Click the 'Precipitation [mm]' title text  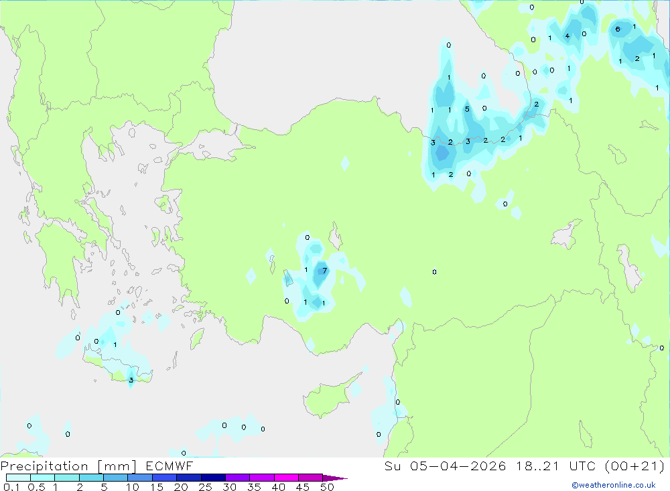point(69,466)
